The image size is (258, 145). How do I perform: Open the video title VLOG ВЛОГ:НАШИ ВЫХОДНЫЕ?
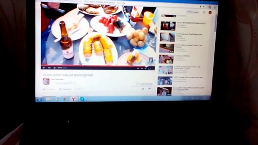pyautogui.click(x=68, y=75)
